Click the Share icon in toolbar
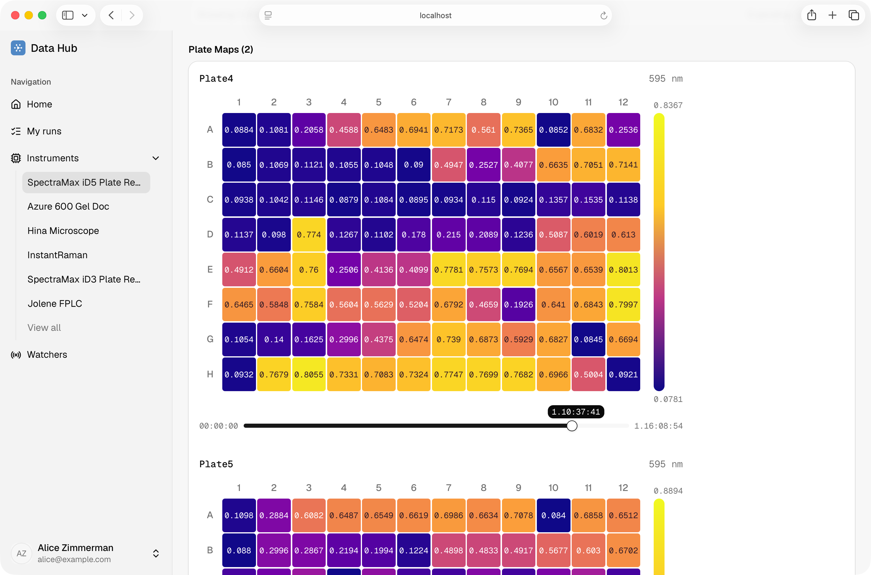 click(812, 15)
